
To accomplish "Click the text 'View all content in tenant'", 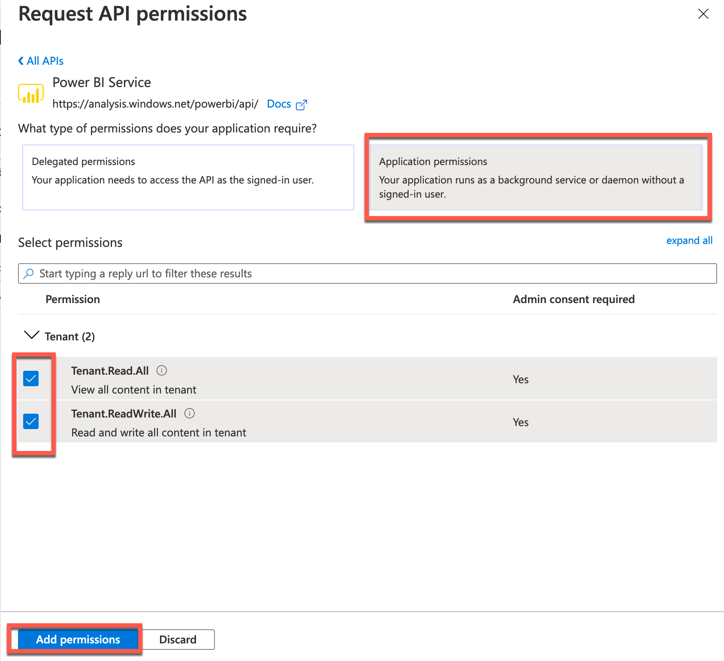I will 134,390.
